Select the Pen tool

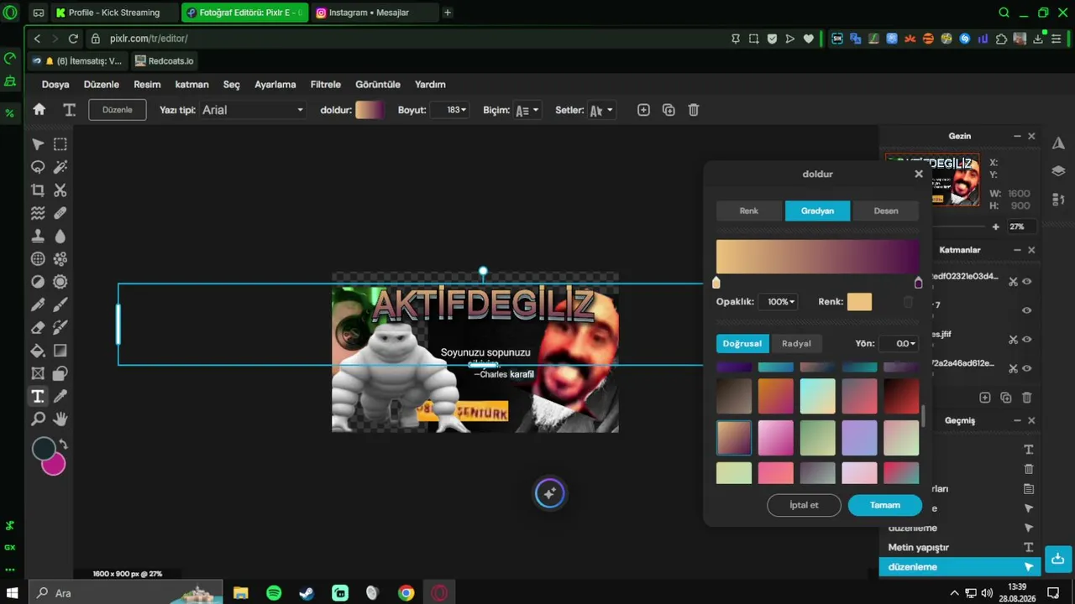pyautogui.click(x=38, y=305)
